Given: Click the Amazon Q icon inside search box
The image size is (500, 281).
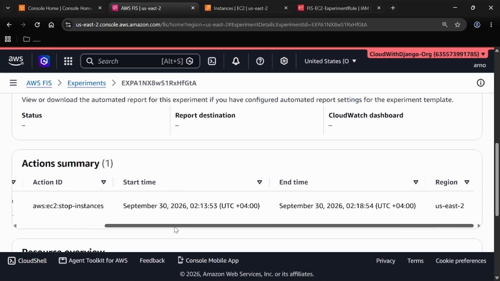Looking at the screenshot, I should pyautogui.click(x=190, y=61).
